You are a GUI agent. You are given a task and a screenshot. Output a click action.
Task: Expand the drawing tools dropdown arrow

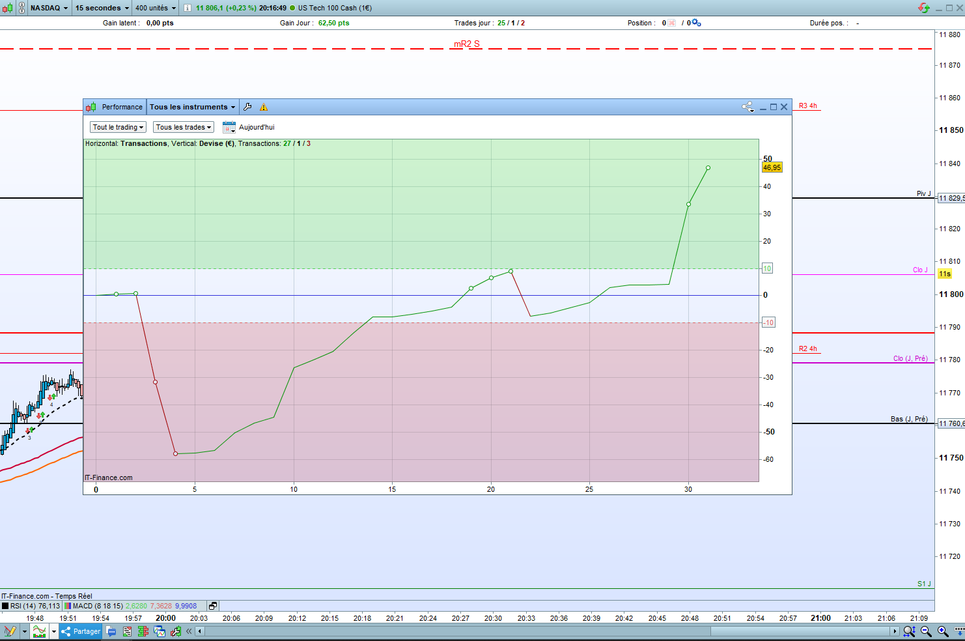click(x=25, y=631)
